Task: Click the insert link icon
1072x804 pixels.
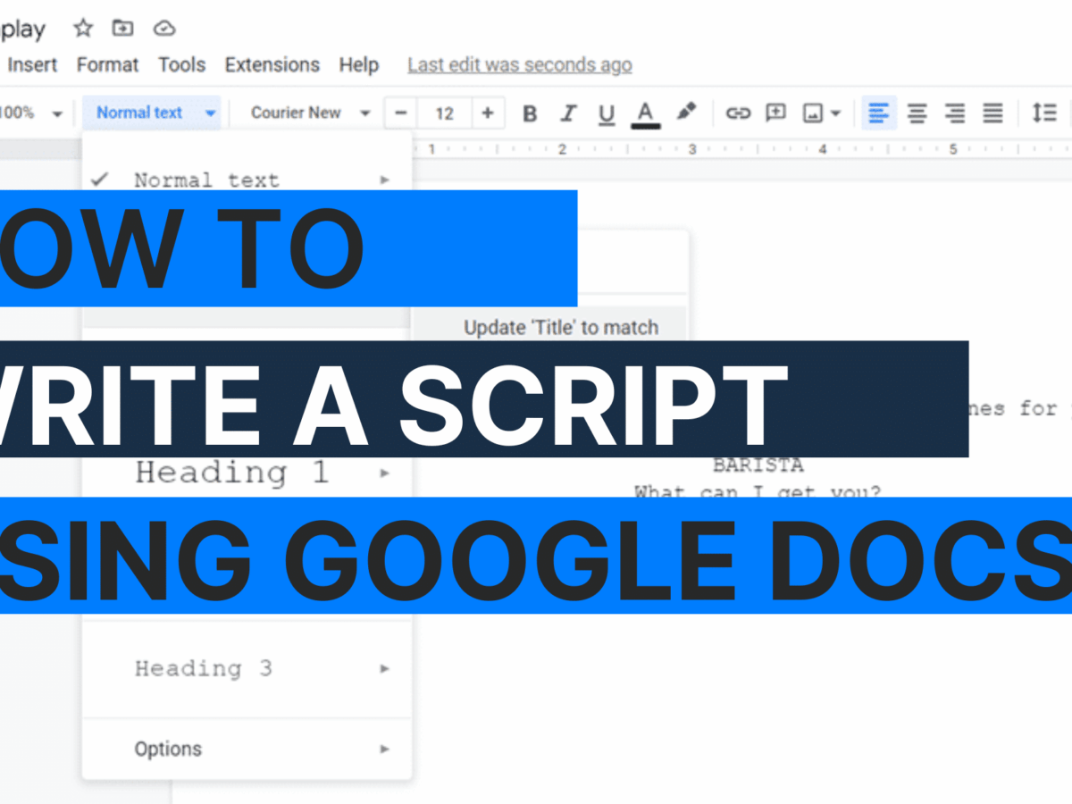Action: (x=737, y=113)
